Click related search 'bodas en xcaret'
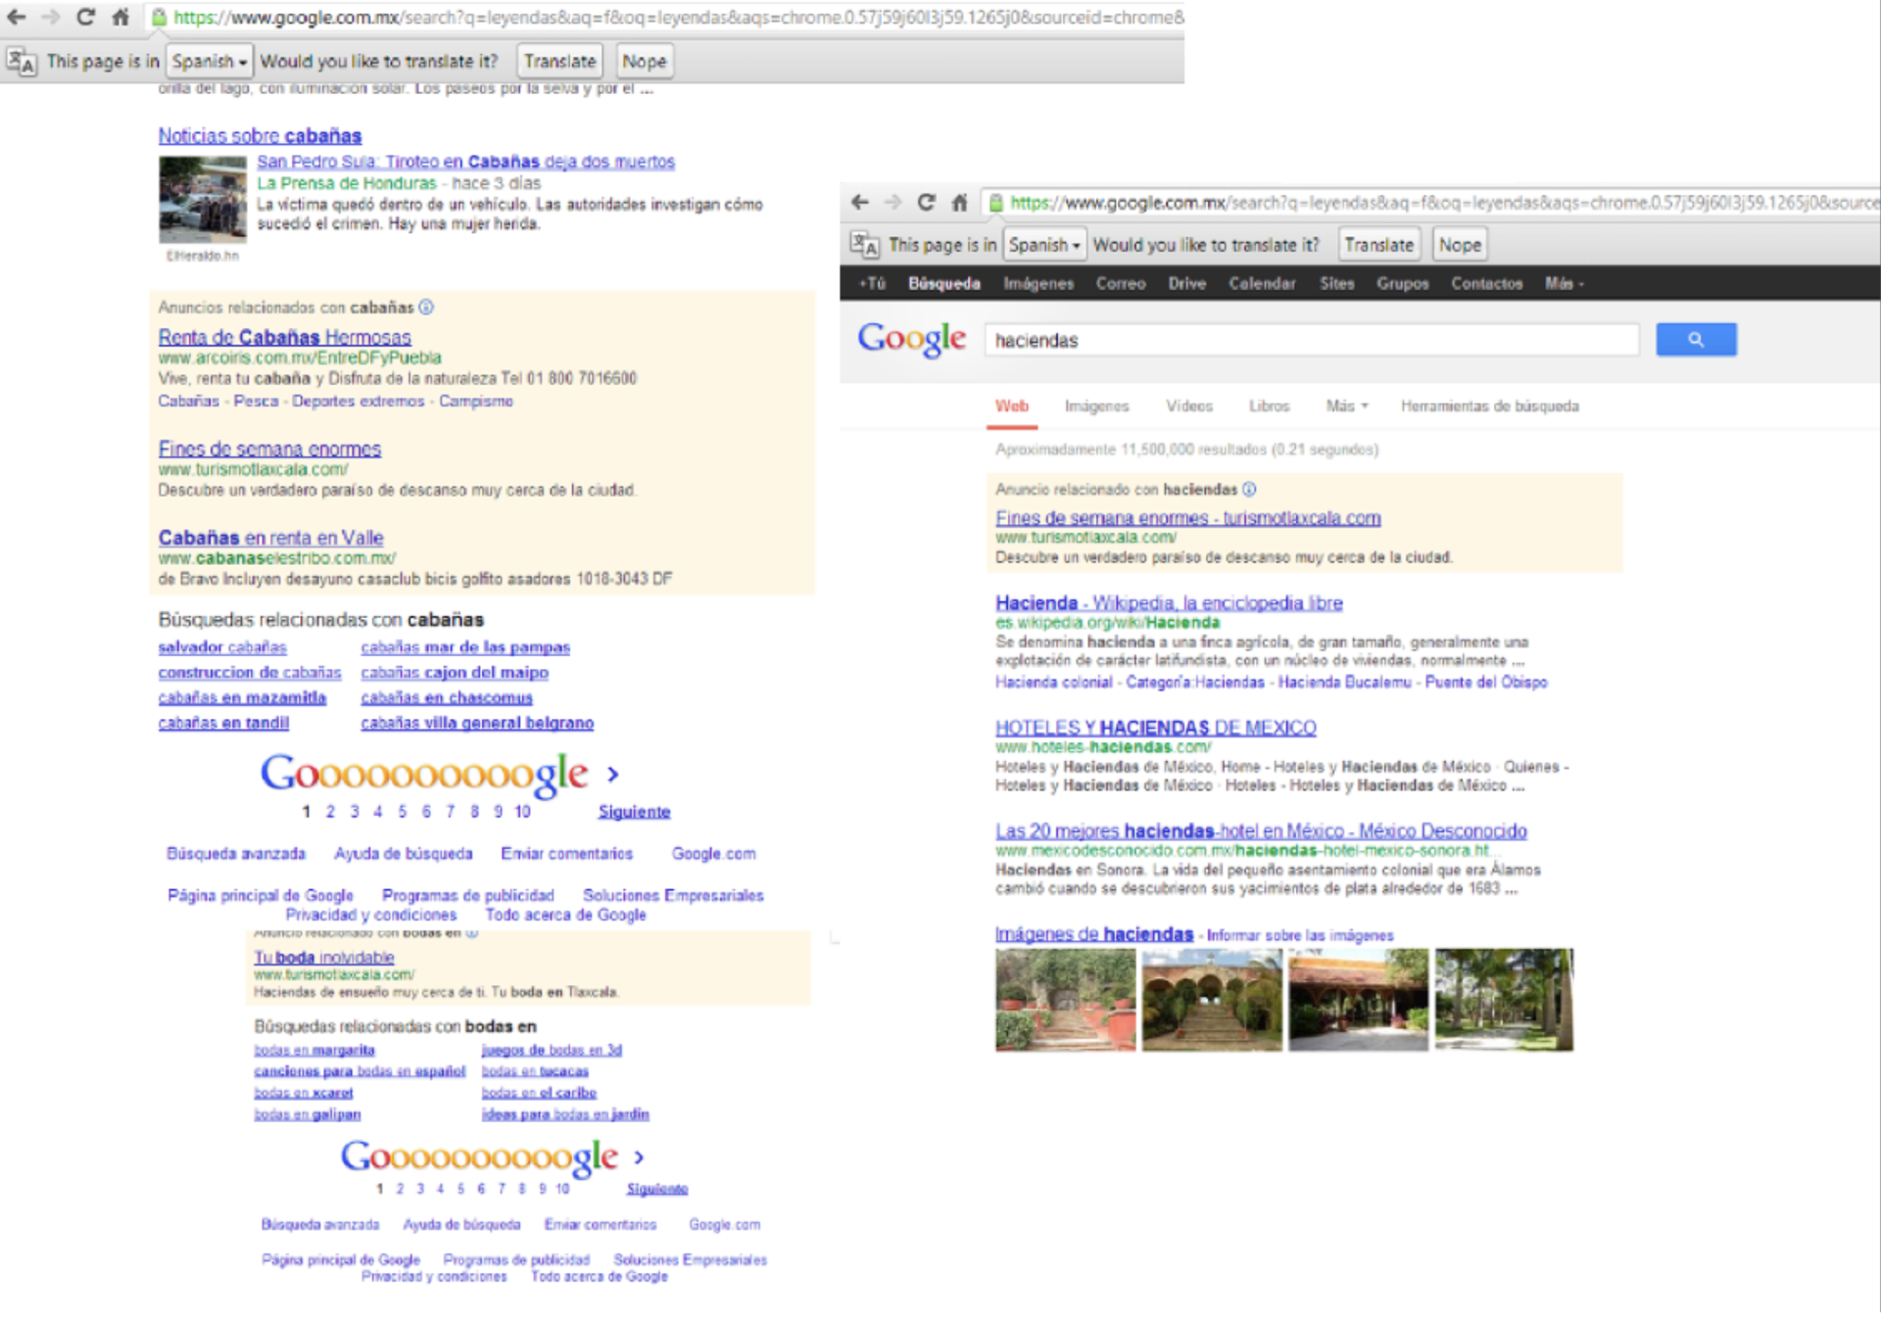Screen dimensions: 1881x1321 pyautogui.click(x=303, y=1093)
